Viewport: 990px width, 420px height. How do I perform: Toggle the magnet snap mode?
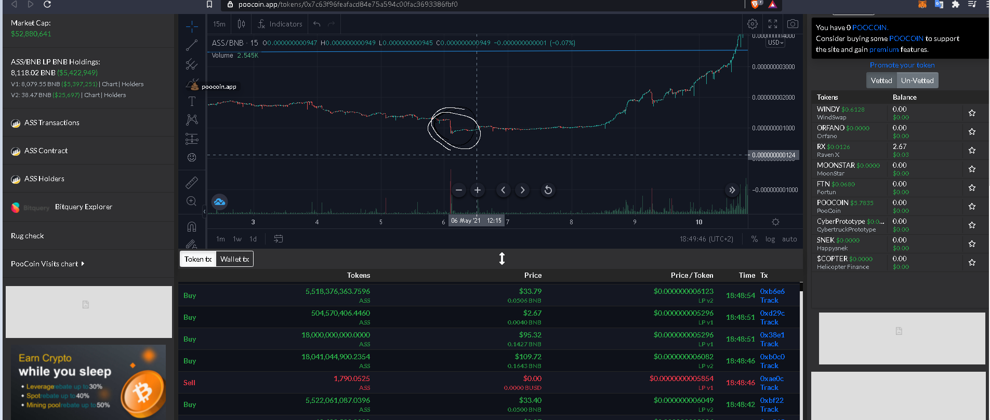coord(192,226)
